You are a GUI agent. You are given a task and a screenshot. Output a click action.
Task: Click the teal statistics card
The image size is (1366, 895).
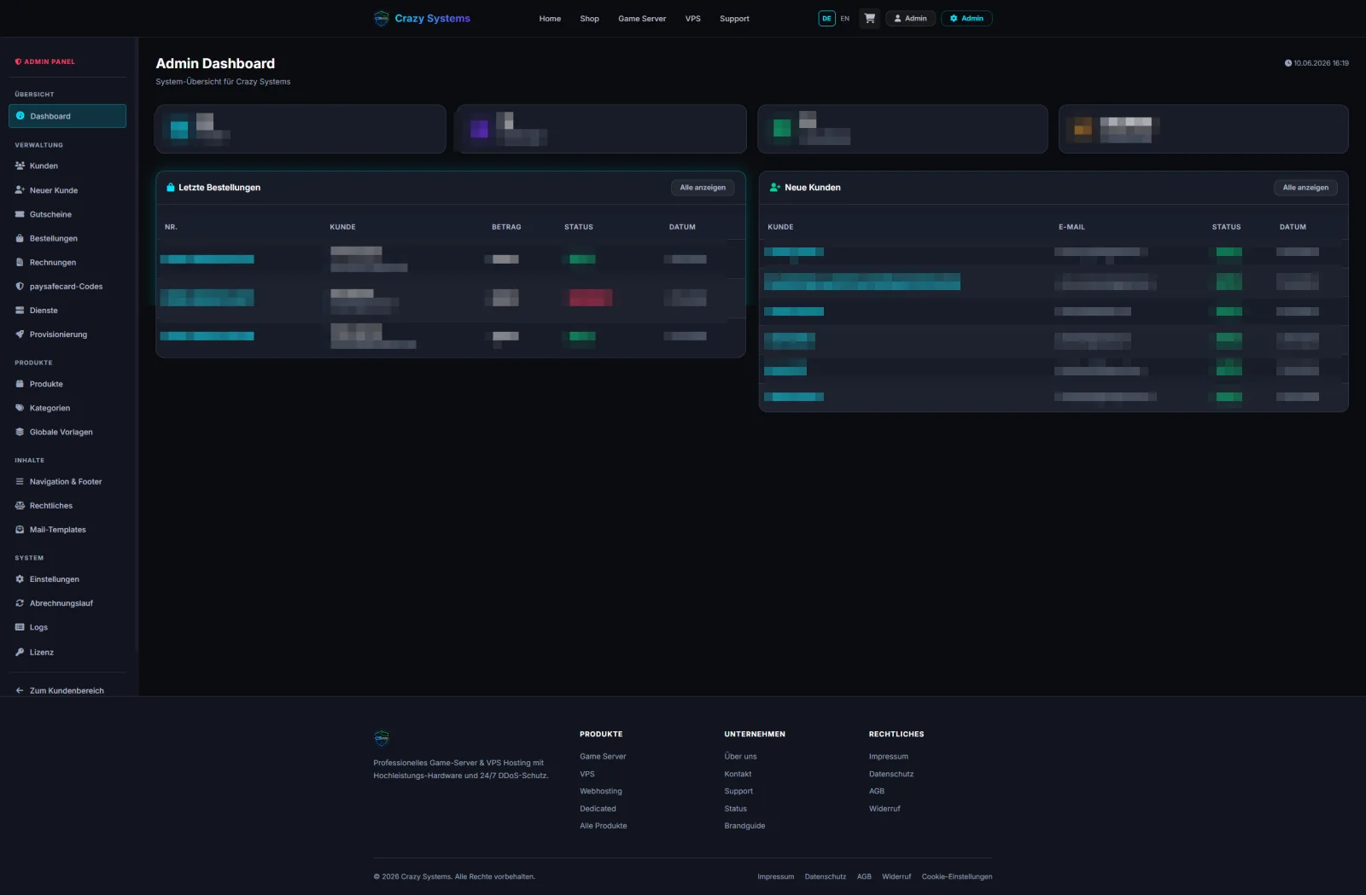coord(301,129)
